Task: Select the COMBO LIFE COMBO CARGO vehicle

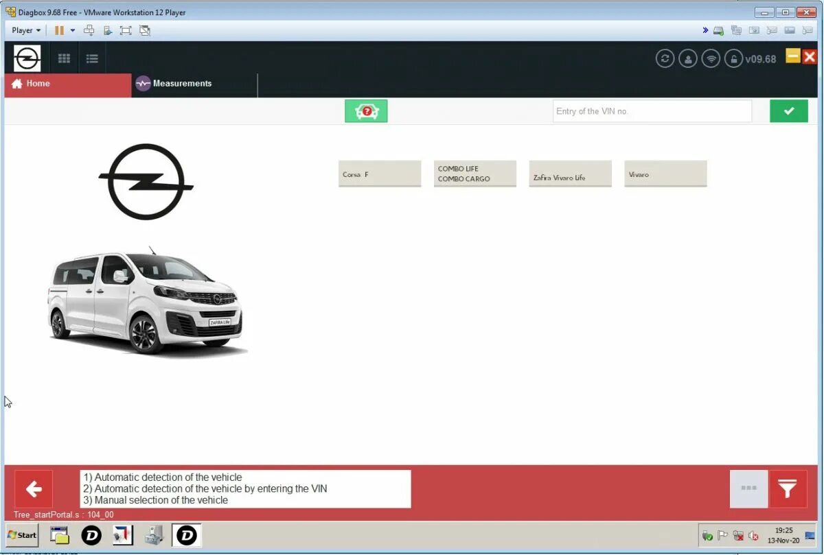Action: click(x=474, y=174)
